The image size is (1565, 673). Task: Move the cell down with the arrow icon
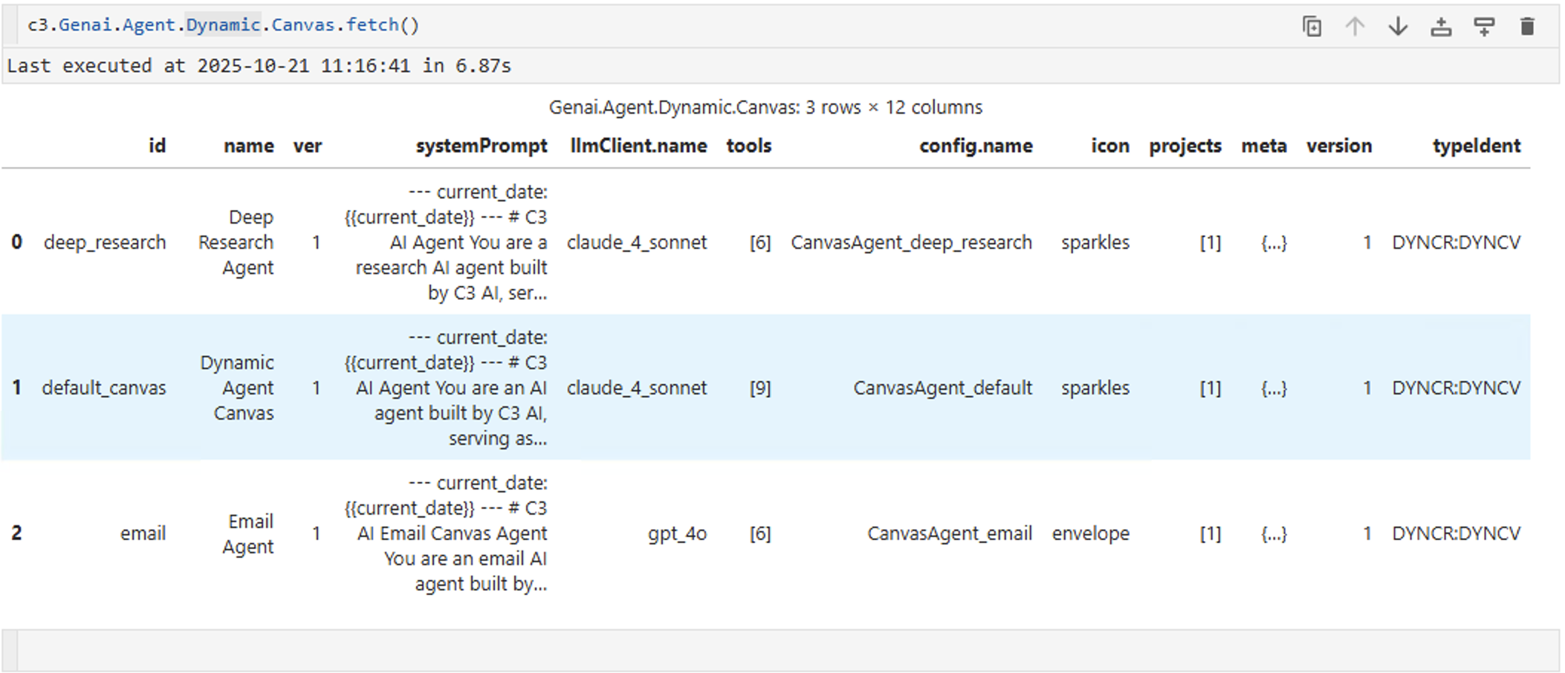pyautogui.click(x=1398, y=27)
